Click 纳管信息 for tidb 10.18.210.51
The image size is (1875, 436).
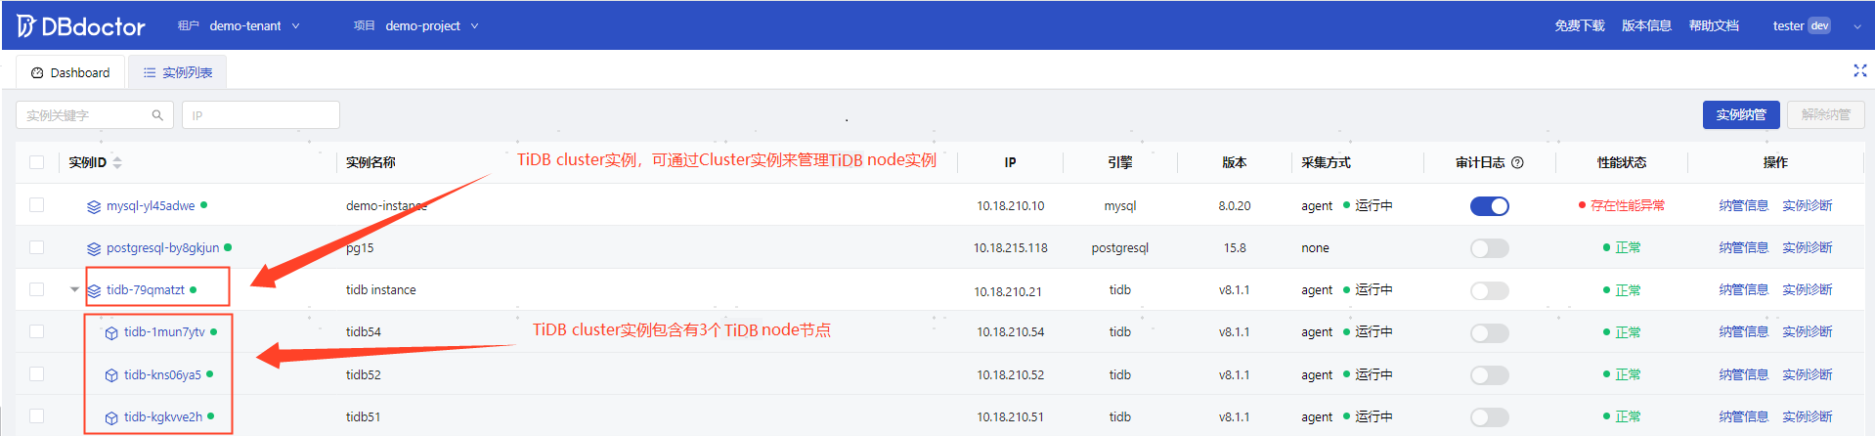point(1743,417)
